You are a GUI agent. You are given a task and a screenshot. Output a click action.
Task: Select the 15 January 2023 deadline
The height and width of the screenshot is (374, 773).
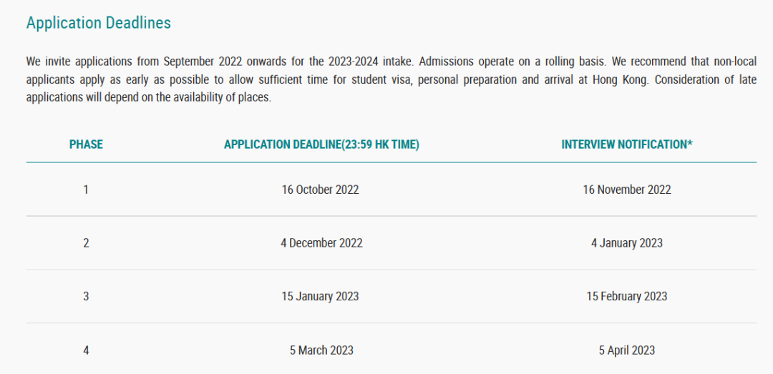click(320, 296)
